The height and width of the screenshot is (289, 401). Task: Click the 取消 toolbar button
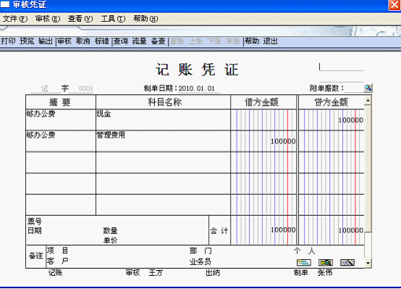point(83,41)
